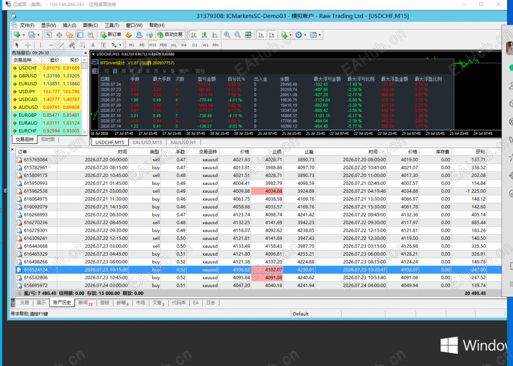Select 周 in MTDriver statistics panel

pos(124,71)
